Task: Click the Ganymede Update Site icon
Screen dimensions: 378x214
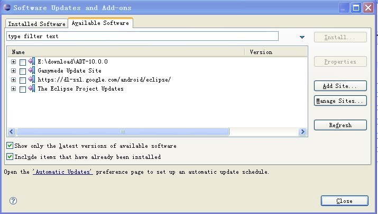Action: click(31, 70)
